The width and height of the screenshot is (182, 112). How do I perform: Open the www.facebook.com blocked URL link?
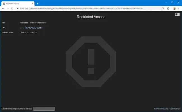click(x=31, y=28)
